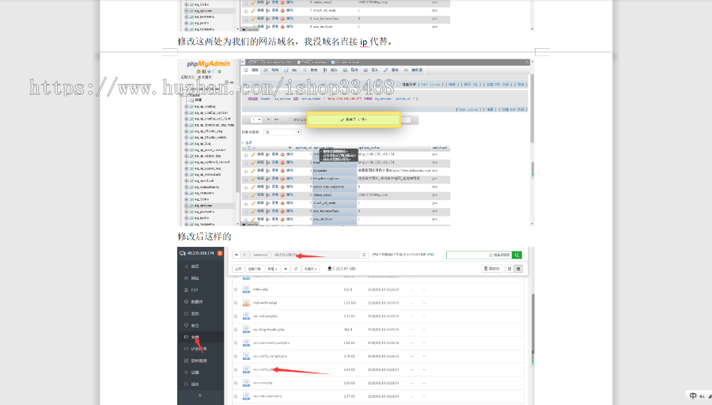Click the logout icon in panel sidebar
The image size is (712, 405).
point(186,384)
